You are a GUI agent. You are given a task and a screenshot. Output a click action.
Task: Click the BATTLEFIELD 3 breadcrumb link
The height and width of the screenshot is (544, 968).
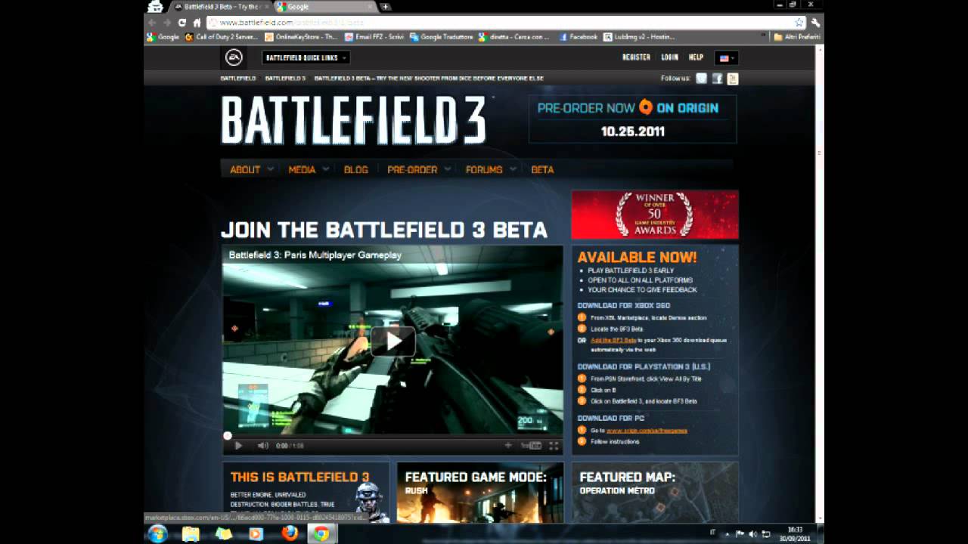tap(285, 79)
